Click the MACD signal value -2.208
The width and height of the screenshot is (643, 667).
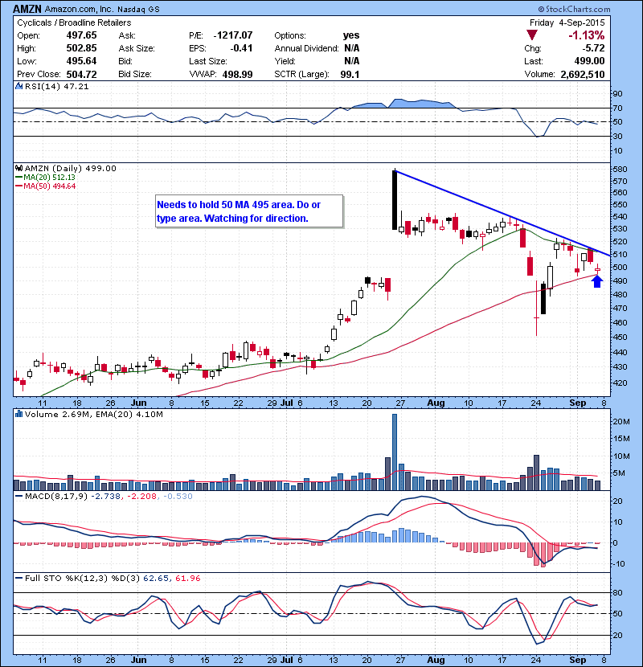tap(141, 496)
